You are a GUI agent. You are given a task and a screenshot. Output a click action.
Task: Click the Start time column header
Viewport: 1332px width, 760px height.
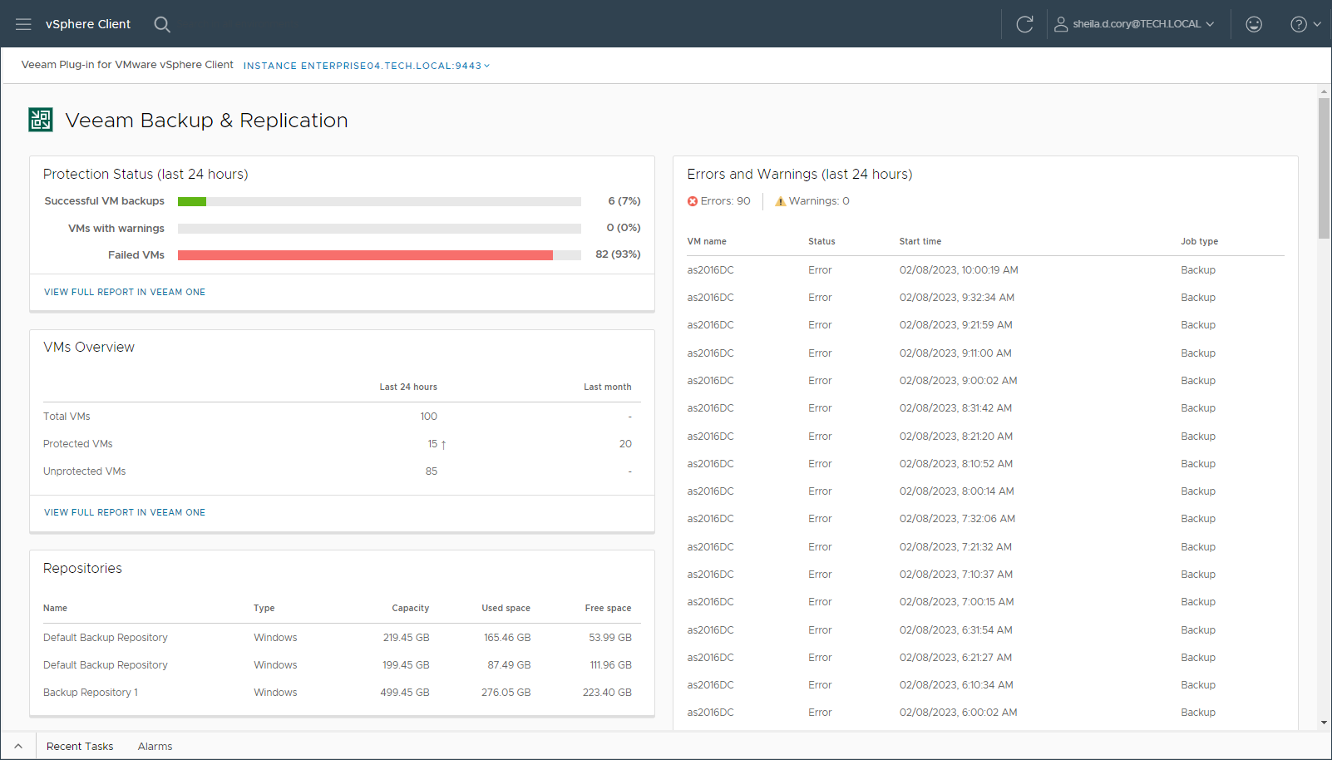pos(920,241)
